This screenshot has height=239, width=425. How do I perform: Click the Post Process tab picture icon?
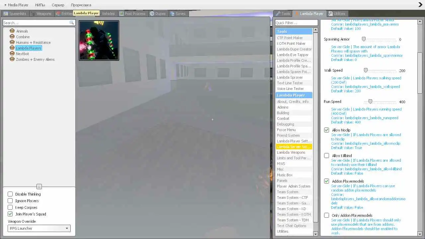point(122,14)
